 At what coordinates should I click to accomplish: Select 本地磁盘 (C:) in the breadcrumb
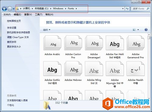coord(41,8)
